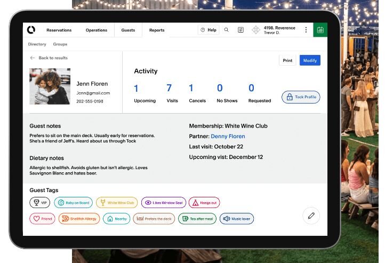Click the filter settings icon in header
Image resolution: width=385 pixels, height=263 pixels.
(x=241, y=30)
